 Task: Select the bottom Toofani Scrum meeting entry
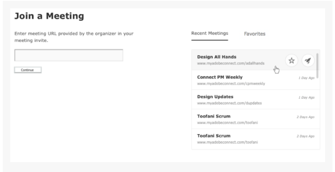[256, 139]
